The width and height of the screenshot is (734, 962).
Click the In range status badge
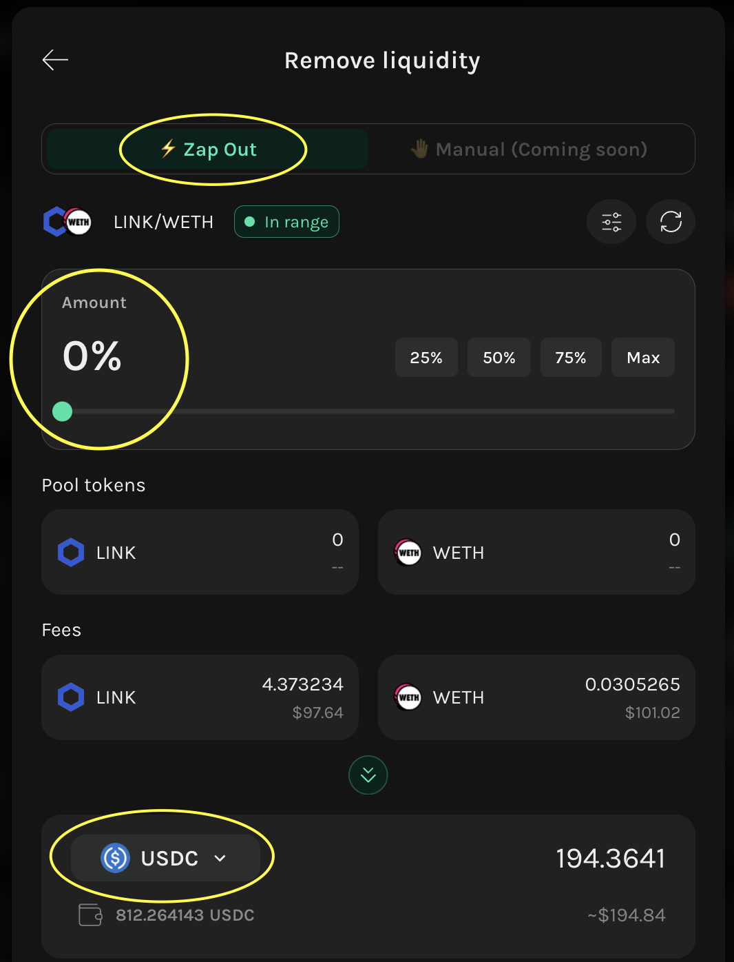[x=286, y=222]
